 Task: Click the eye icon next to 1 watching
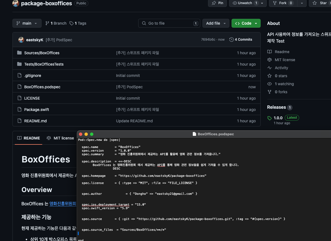click(x=269, y=84)
